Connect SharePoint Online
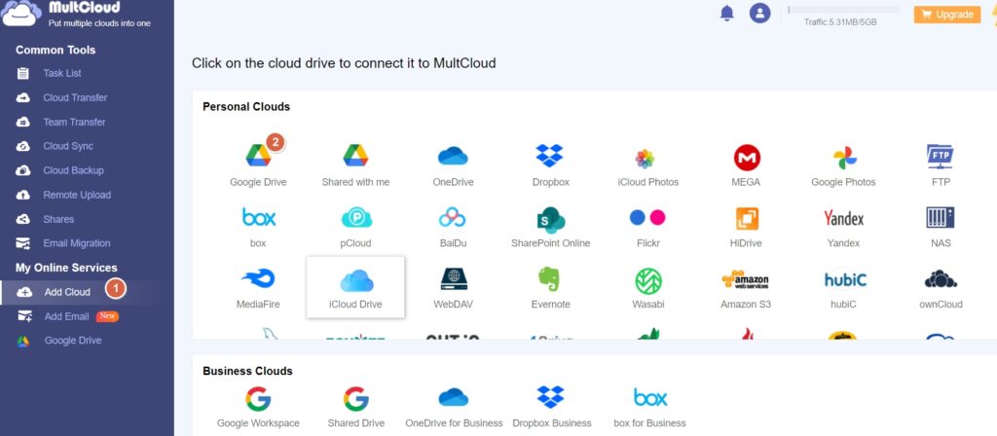 (551, 226)
